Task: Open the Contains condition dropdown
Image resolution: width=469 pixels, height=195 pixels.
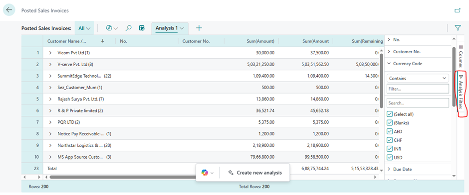Action: (x=418, y=79)
